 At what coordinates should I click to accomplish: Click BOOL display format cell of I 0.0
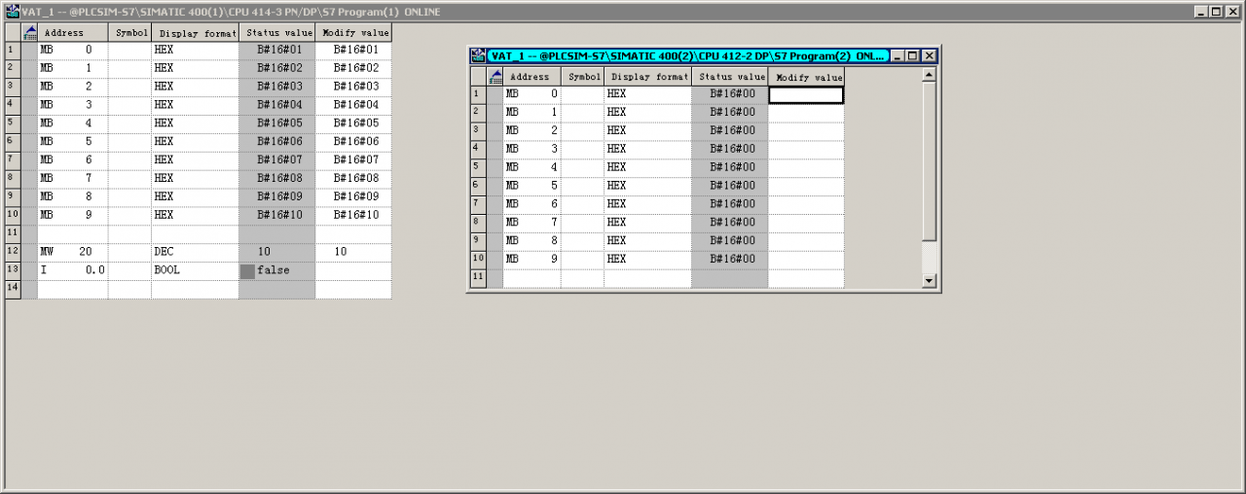point(195,270)
